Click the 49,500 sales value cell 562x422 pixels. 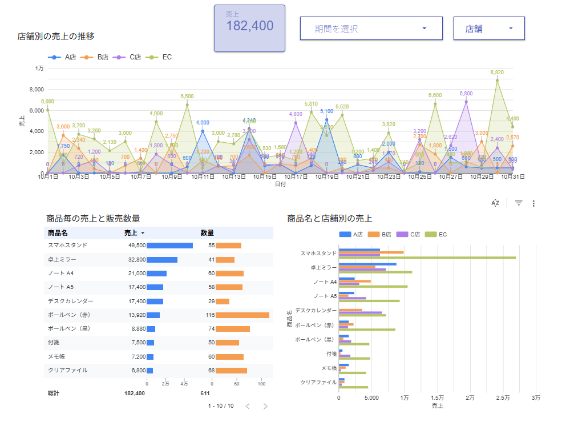137,246
